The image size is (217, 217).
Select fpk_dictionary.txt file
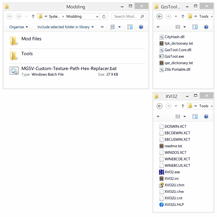pos(176,43)
